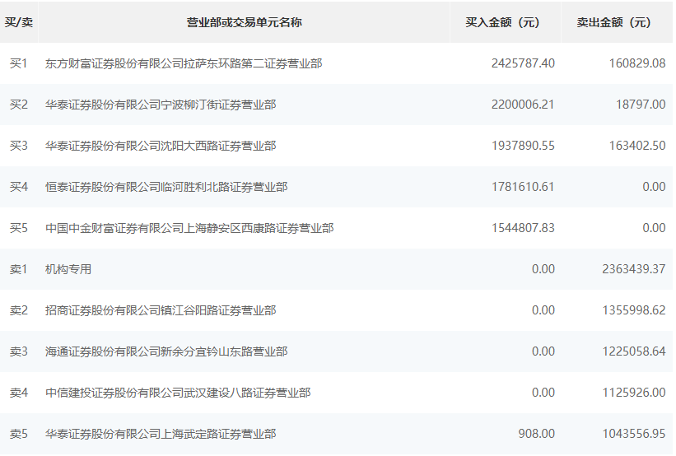Screen dimensions: 676x456
Task: Select buy amount 908.00
Action: [x=536, y=434]
